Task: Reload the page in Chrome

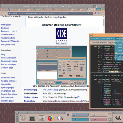Action: 6,13
